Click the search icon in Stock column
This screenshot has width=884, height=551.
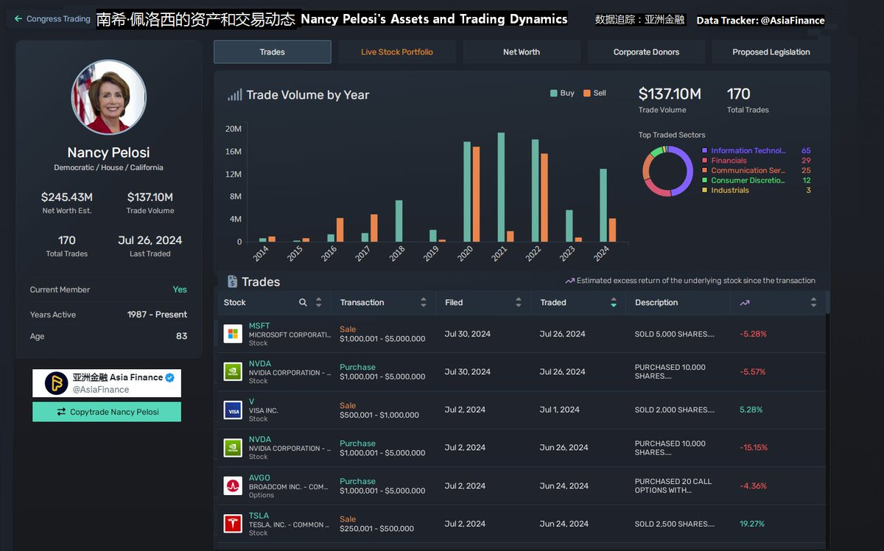coord(303,303)
